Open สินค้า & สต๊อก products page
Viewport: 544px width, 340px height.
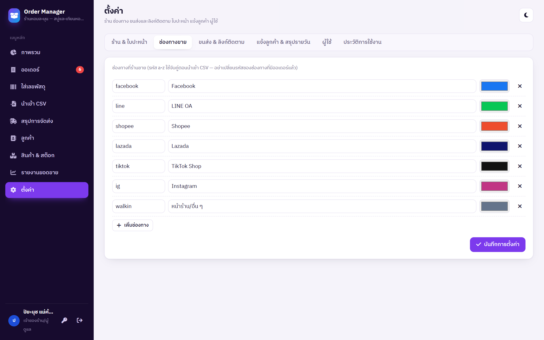(x=47, y=155)
